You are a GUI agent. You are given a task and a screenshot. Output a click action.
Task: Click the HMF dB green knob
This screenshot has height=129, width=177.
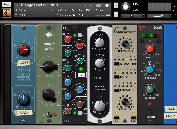(x=68, y=53)
